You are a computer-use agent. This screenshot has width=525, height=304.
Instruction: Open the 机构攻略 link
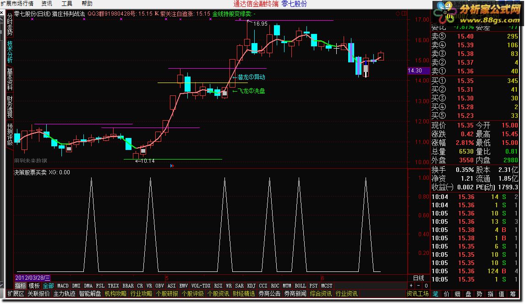pyautogui.click(x=115, y=293)
